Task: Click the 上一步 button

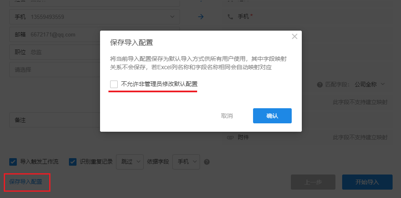Action: (x=313, y=182)
